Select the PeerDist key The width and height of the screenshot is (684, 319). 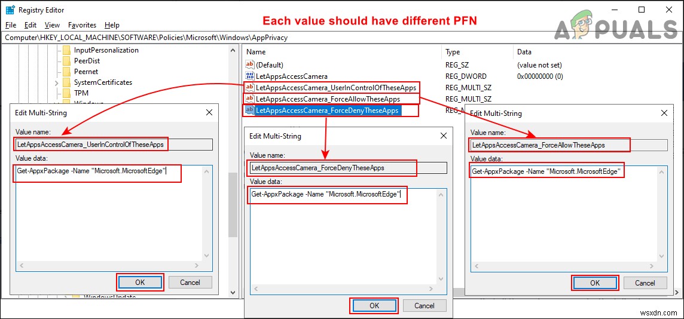(x=87, y=61)
